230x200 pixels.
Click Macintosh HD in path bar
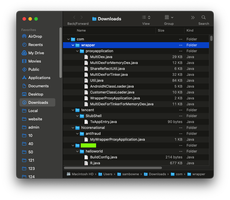(80, 174)
